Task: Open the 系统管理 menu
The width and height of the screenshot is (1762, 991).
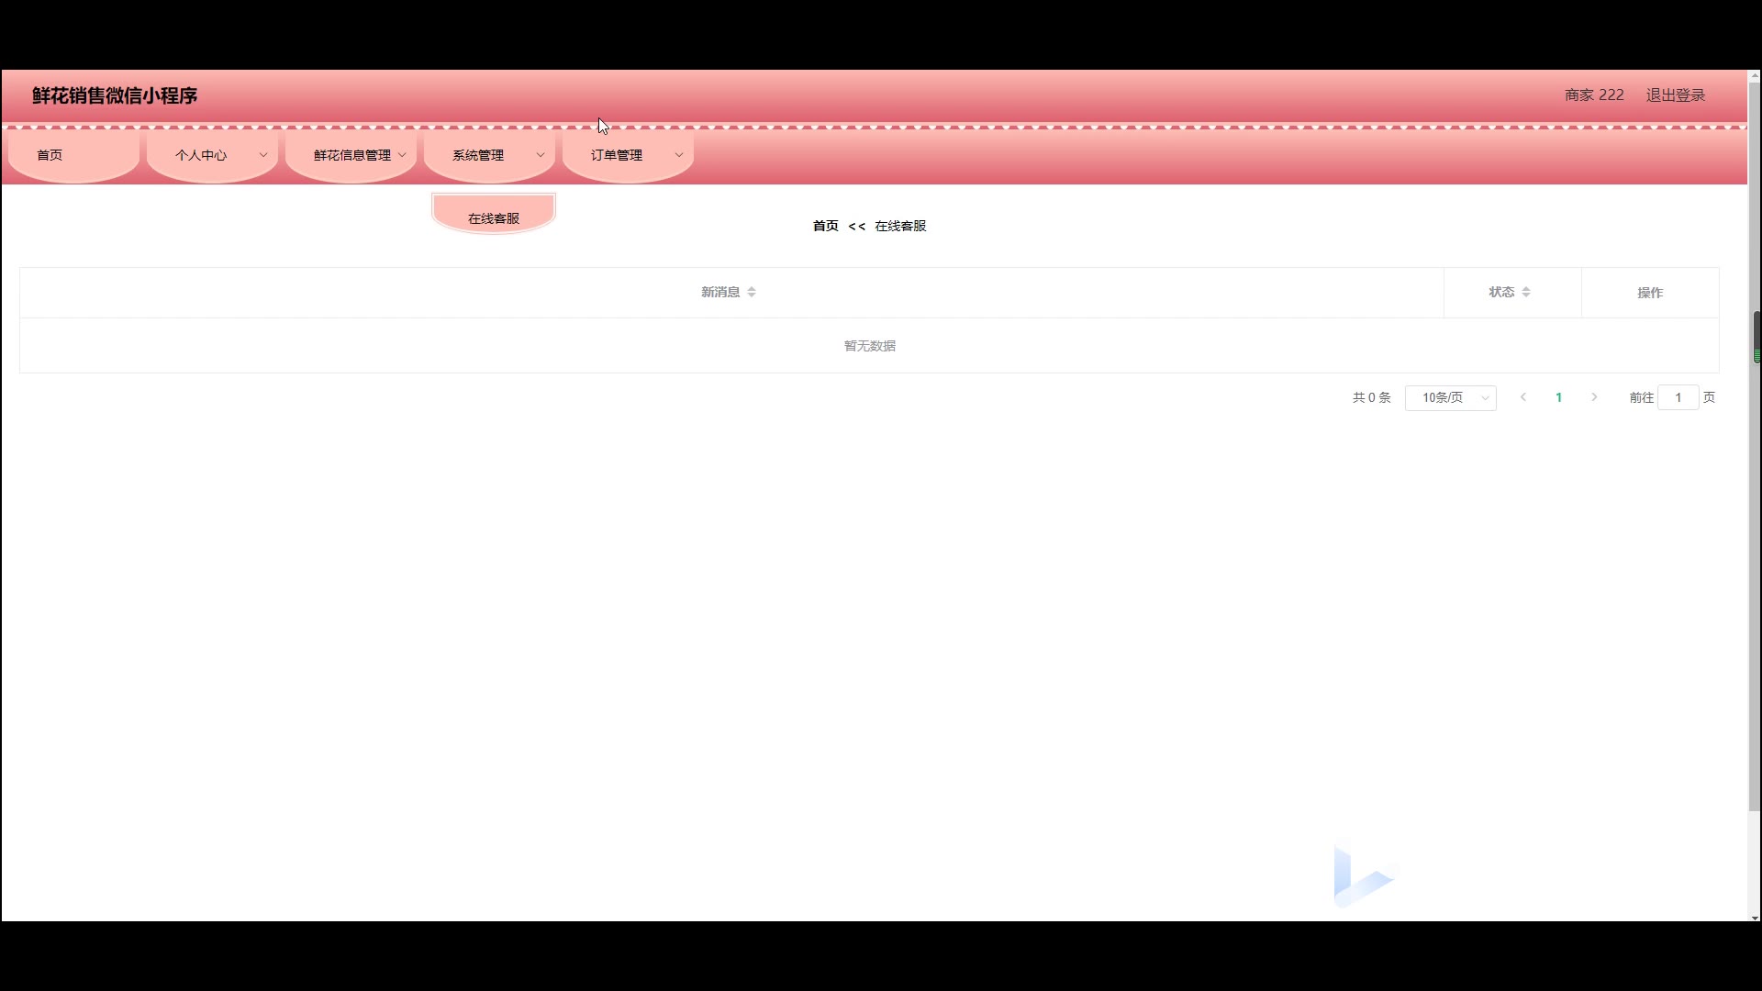Action: coord(478,155)
